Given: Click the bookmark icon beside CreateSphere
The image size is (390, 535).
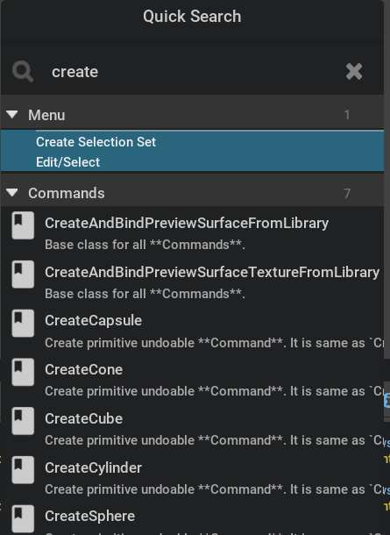Looking at the screenshot, I should (23, 518).
